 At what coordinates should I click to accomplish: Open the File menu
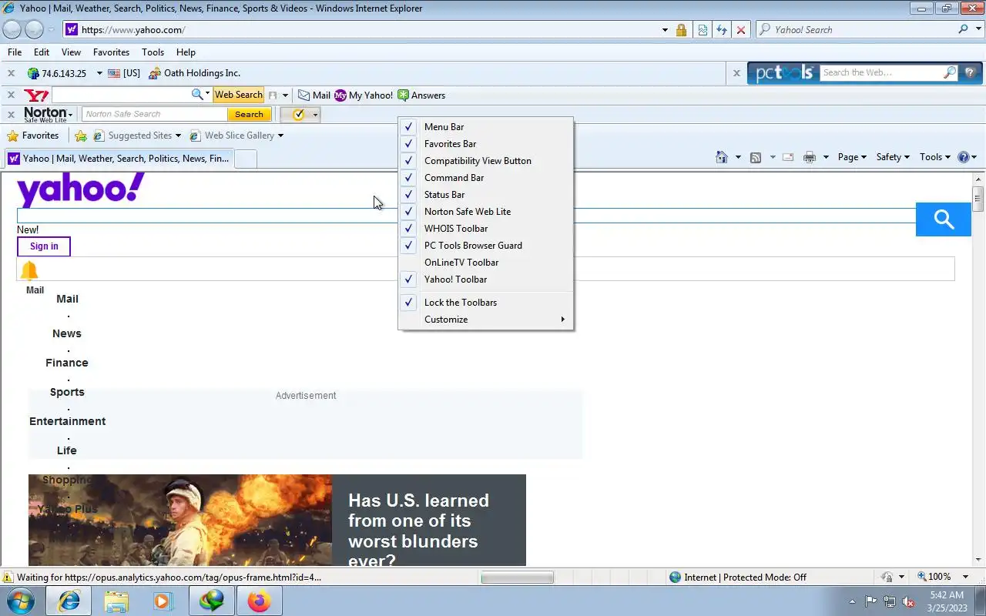point(15,52)
